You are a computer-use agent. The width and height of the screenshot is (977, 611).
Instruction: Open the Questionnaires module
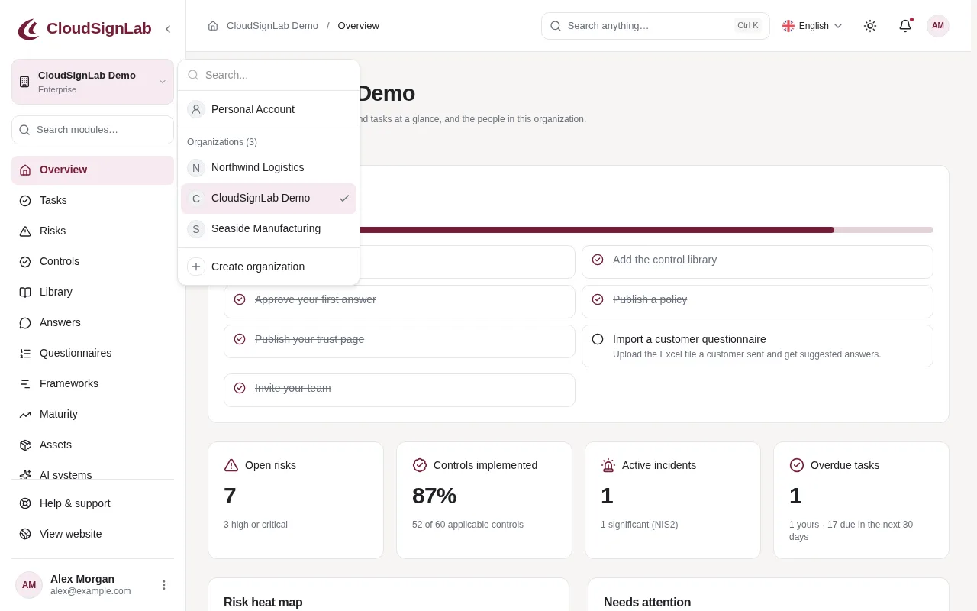pos(92,353)
